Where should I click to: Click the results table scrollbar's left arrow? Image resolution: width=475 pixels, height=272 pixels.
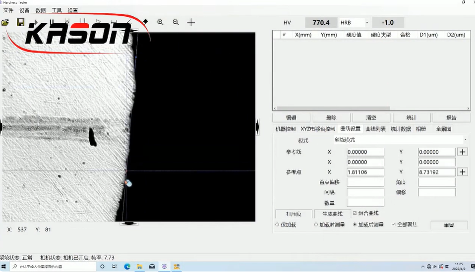tap(275, 108)
